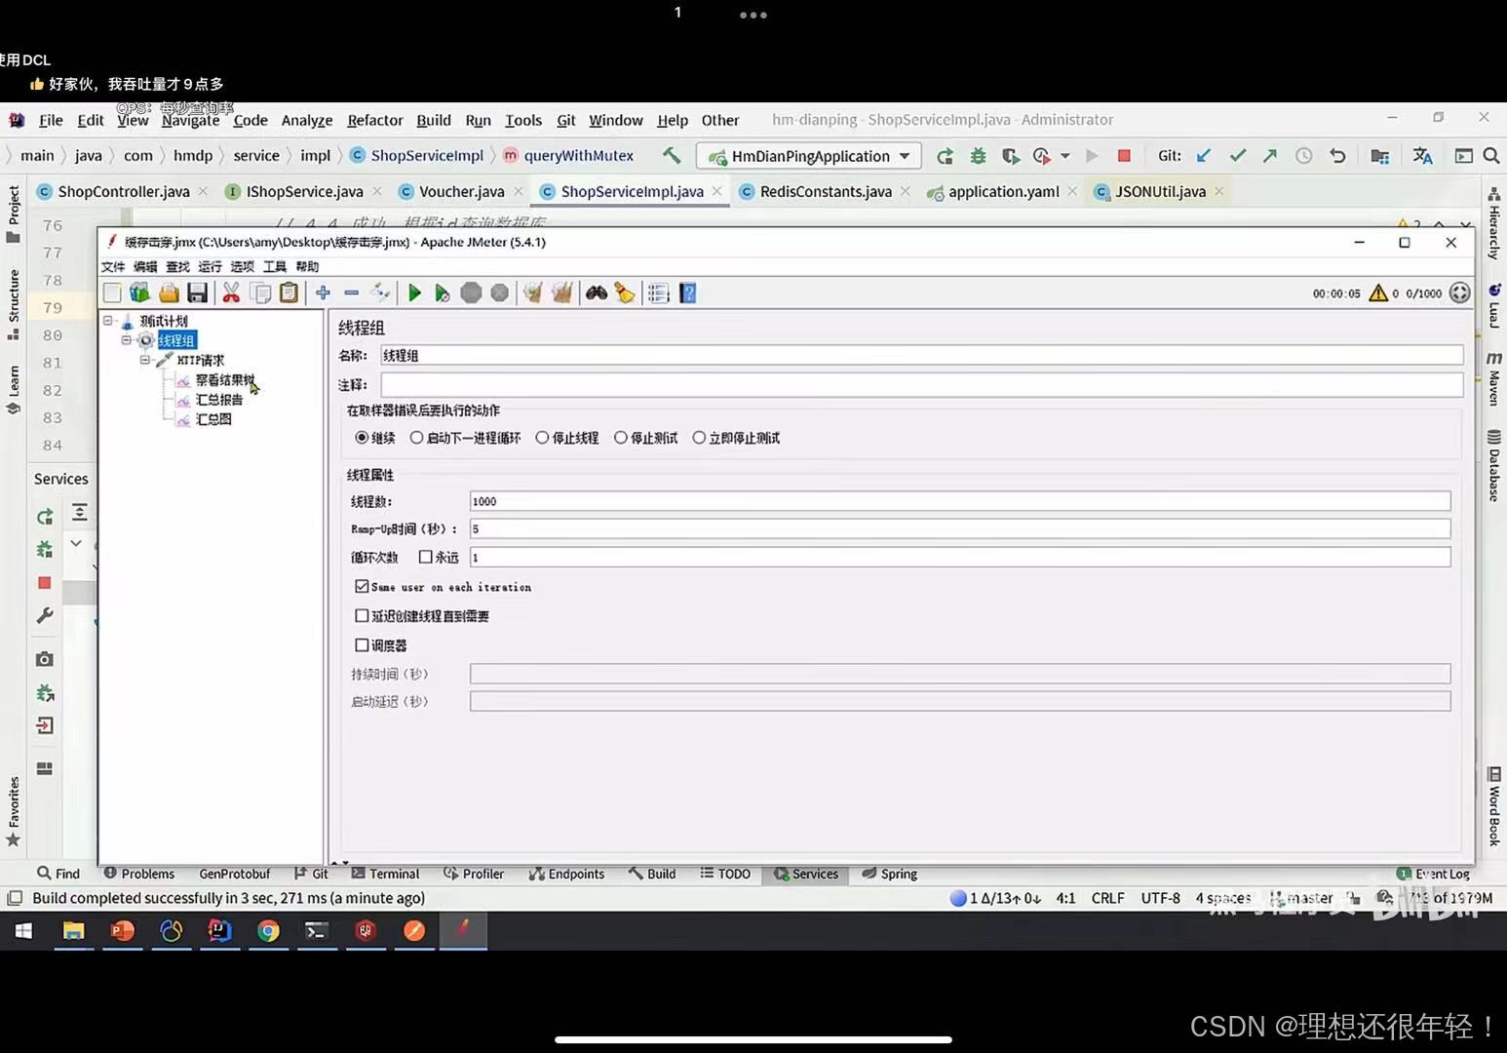This screenshot has width=1507, height=1053.
Task: Click the expand chevron in Services panel
Action: coord(75,543)
